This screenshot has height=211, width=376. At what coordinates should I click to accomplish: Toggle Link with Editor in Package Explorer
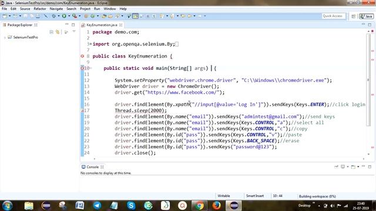coord(58,32)
